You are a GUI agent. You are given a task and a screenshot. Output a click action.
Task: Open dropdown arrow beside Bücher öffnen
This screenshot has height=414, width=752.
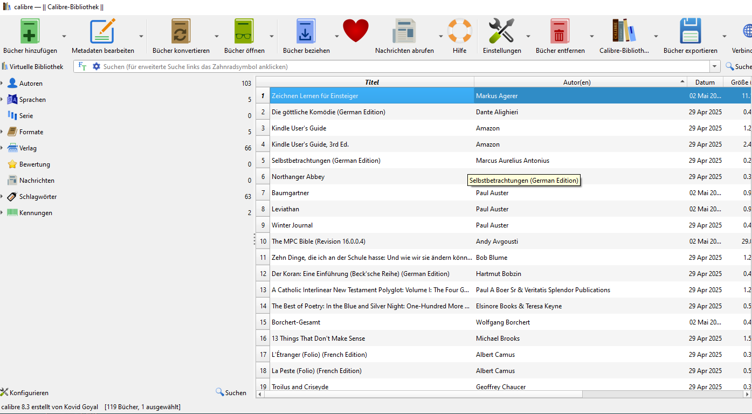pyautogui.click(x=272, y=36)
